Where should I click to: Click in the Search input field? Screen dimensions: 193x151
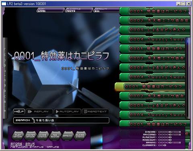(x=72, y=120)
